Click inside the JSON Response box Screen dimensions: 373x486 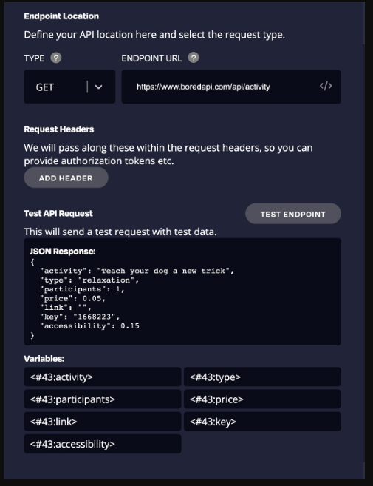click(182, 291)
